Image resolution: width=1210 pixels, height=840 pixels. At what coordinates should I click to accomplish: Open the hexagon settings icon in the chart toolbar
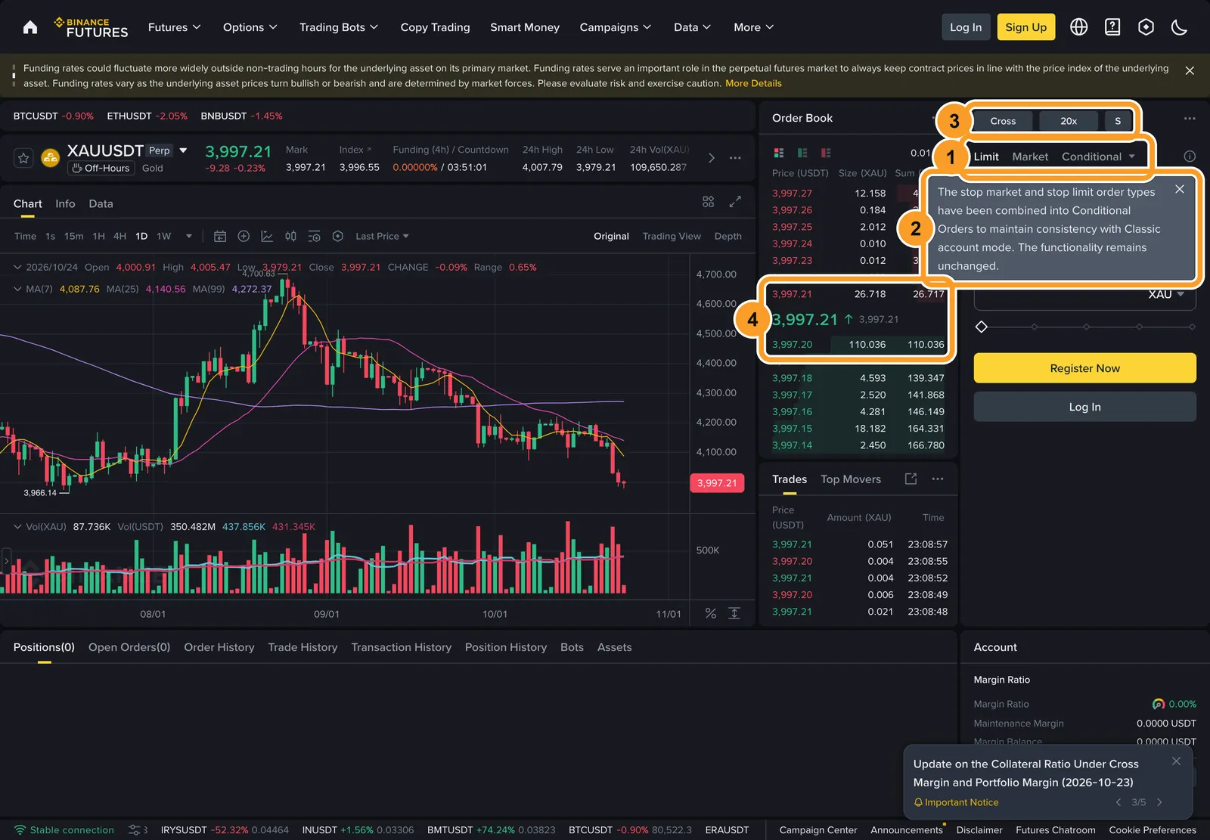click(338, 236)
